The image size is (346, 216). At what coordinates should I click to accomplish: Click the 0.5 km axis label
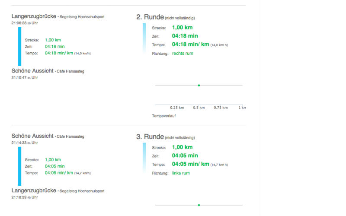(199, 108)
